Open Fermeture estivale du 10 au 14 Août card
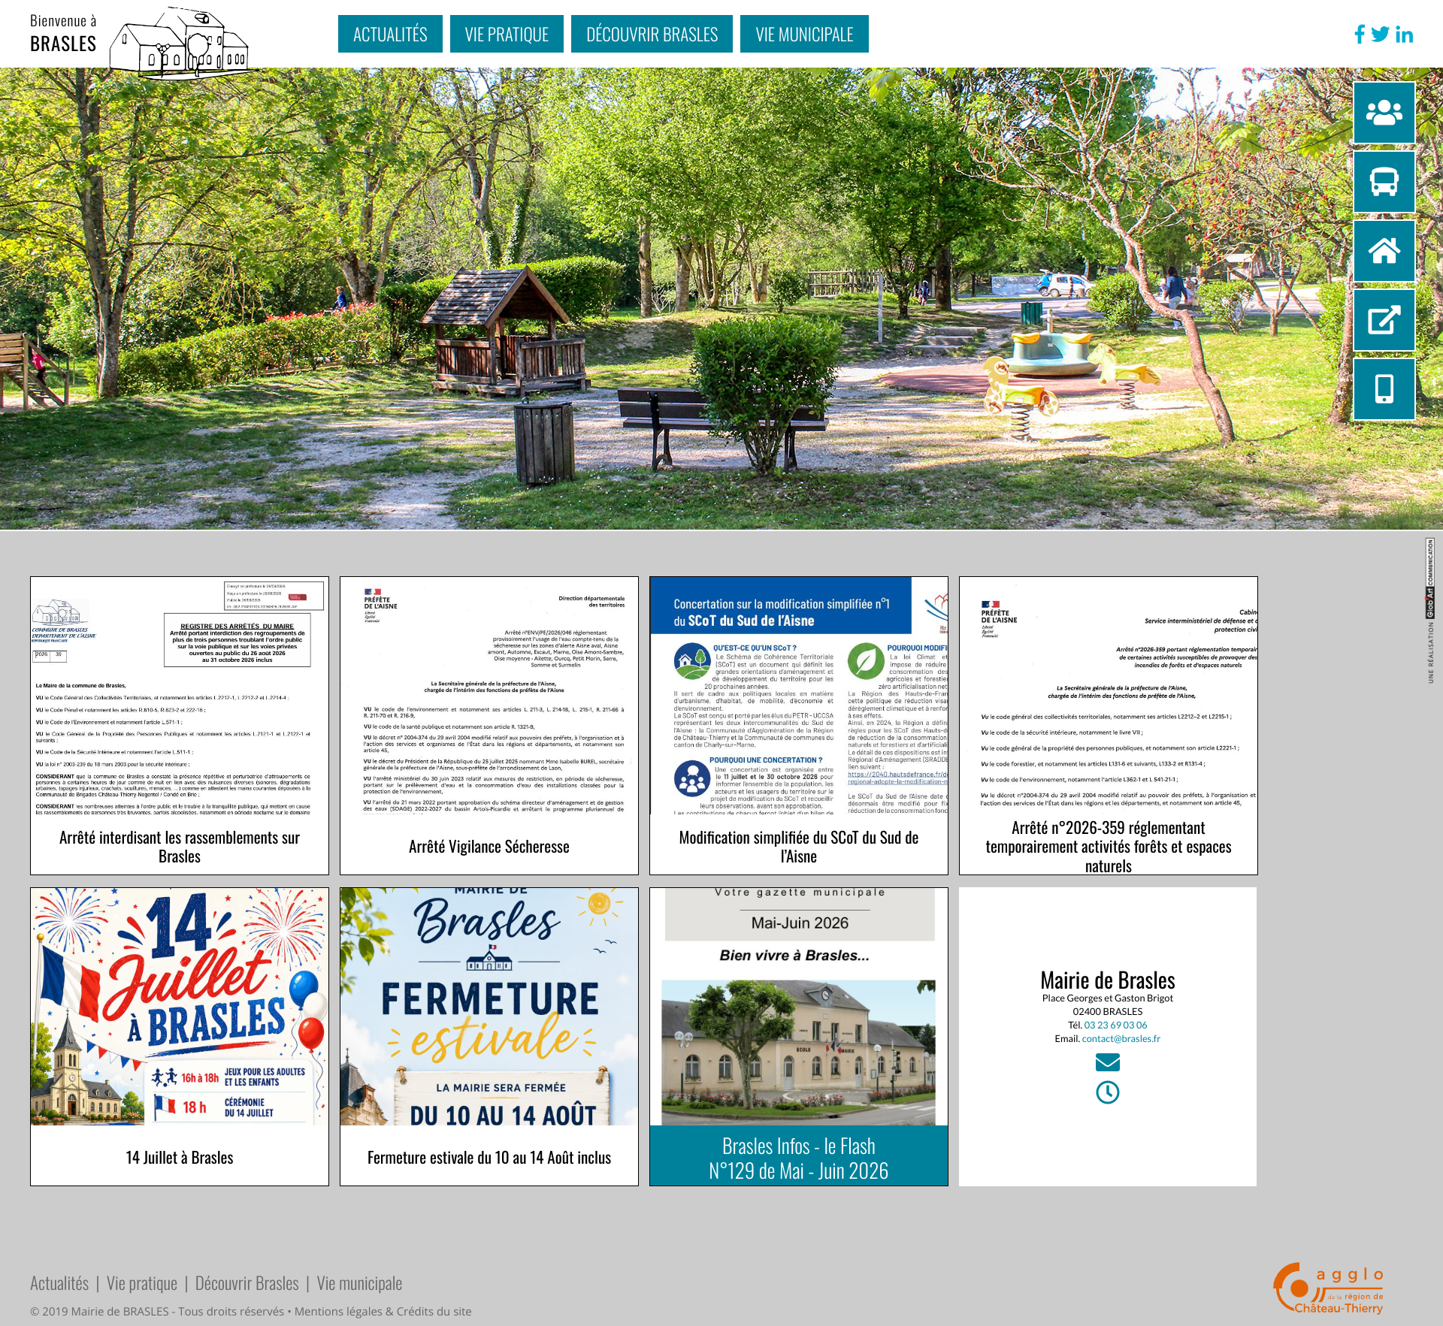 [489, 1037]
